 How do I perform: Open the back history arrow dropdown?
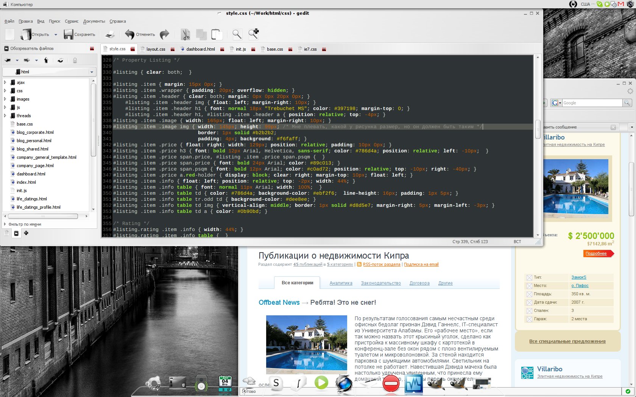point(17,60)
